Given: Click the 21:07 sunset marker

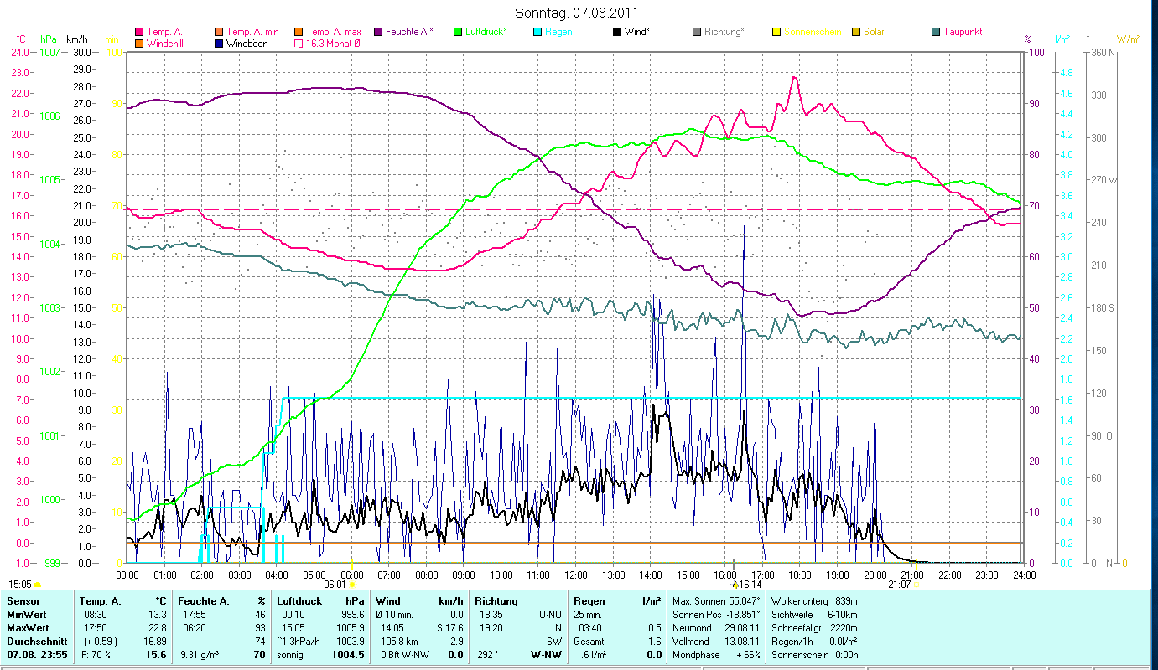Looking at the screenshot, I should [900, 585].
